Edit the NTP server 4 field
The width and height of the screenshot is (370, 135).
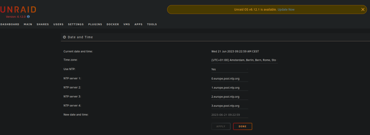pos(230,106)
